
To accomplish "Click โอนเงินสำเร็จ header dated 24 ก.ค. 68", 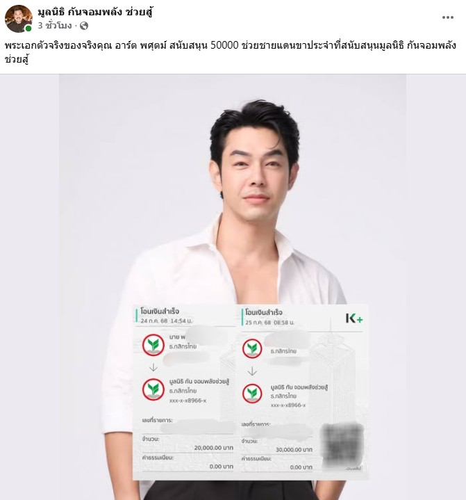I will [x=160, y=312].
